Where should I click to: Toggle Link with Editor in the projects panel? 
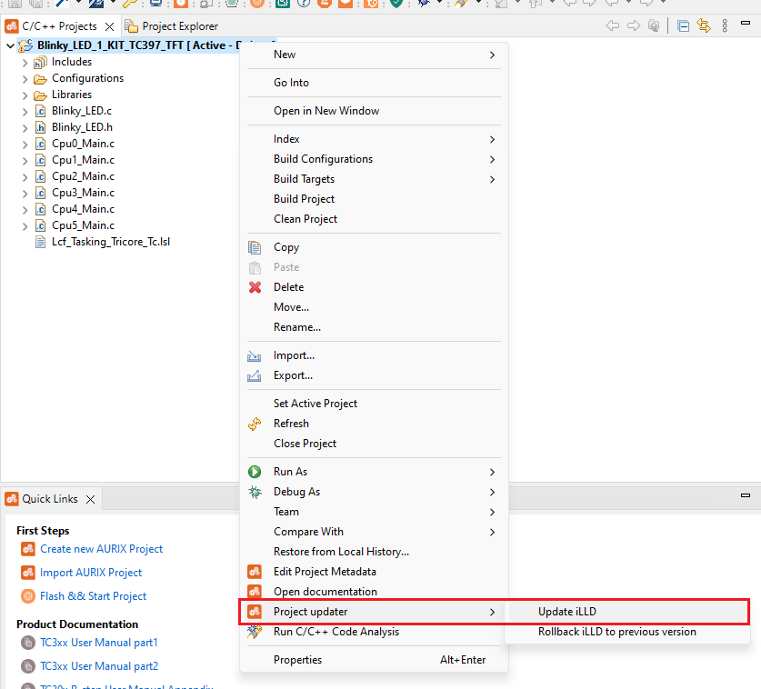[x=703, y=26]
